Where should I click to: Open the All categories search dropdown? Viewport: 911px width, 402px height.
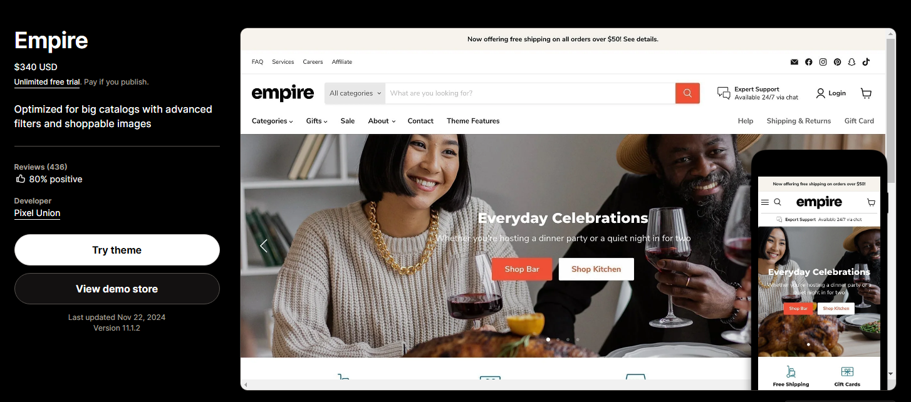click(355, 93)
